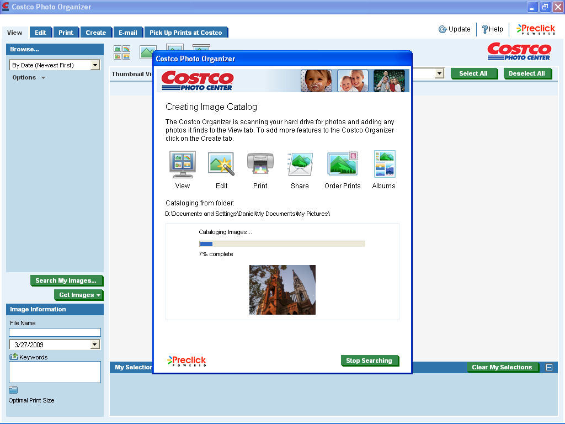This screenshot has height=424, width=565.
Task: Click the cataloging progress bar
Action: tap(281, 243)
